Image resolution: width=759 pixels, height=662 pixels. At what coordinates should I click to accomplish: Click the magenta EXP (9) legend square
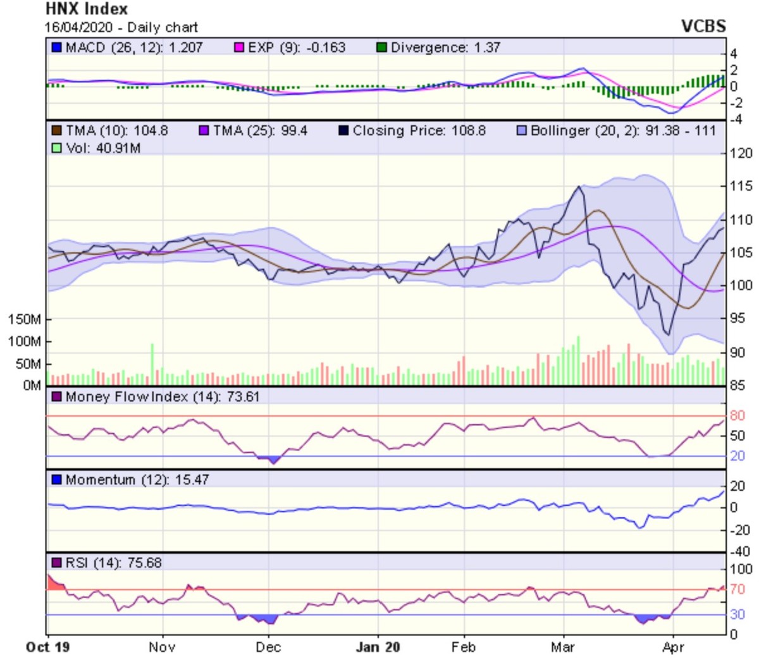(239, 47)
